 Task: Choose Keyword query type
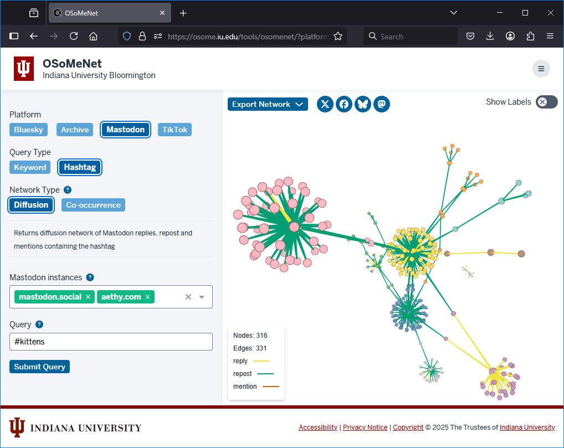coord(30,168)
